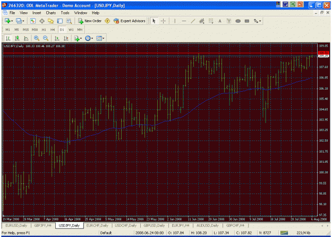Open the Charts menu

coord(51,13)
